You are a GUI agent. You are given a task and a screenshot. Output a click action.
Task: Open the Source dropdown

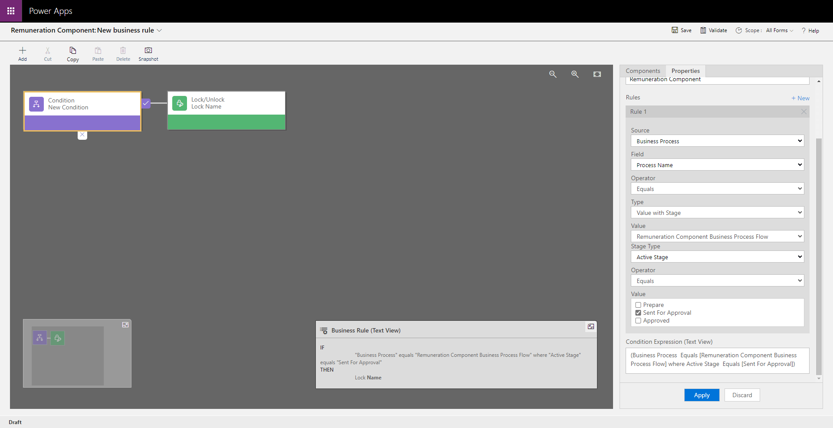[x=717, y=141]
